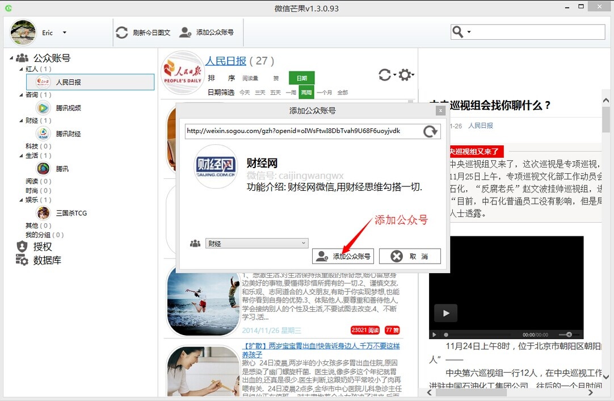Click Eric's profile avatar
The image size is (614, 401).
point(23,32)
